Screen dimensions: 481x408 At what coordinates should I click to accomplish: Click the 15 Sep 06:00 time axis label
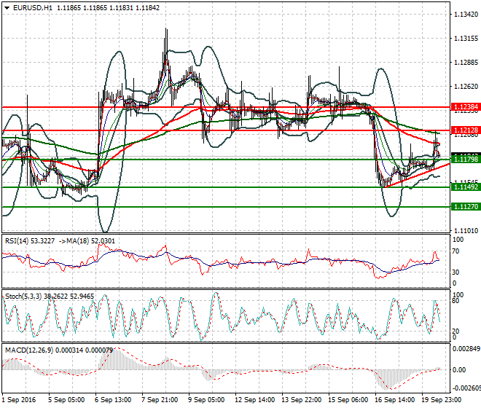[348, 400]
